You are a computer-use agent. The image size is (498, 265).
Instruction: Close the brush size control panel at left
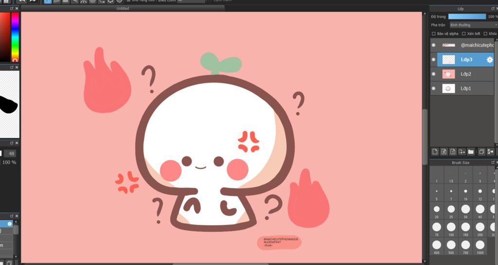pyautogui.click(x=17, y=143)
